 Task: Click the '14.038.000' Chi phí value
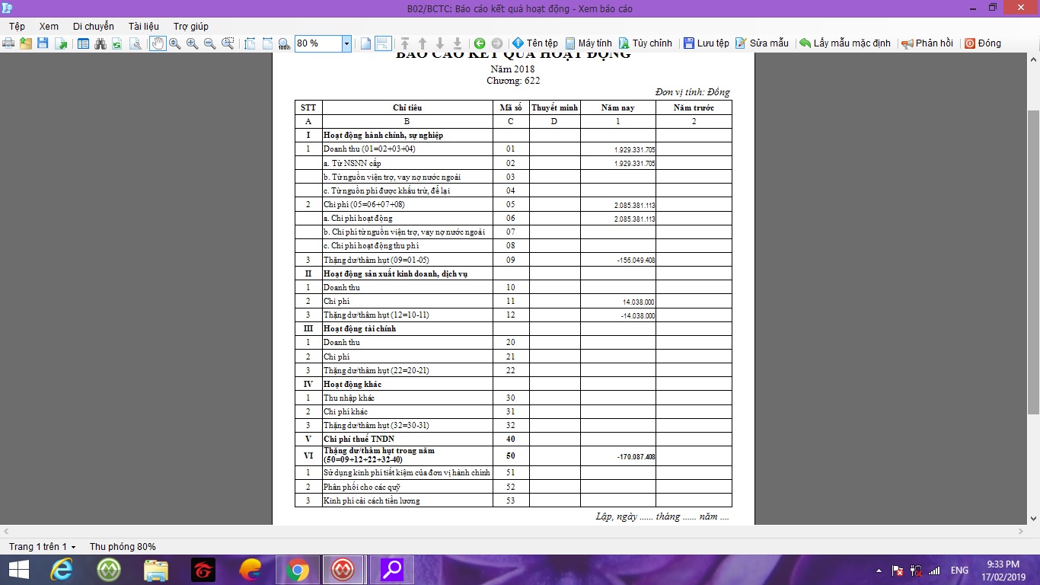coord(638,302)
